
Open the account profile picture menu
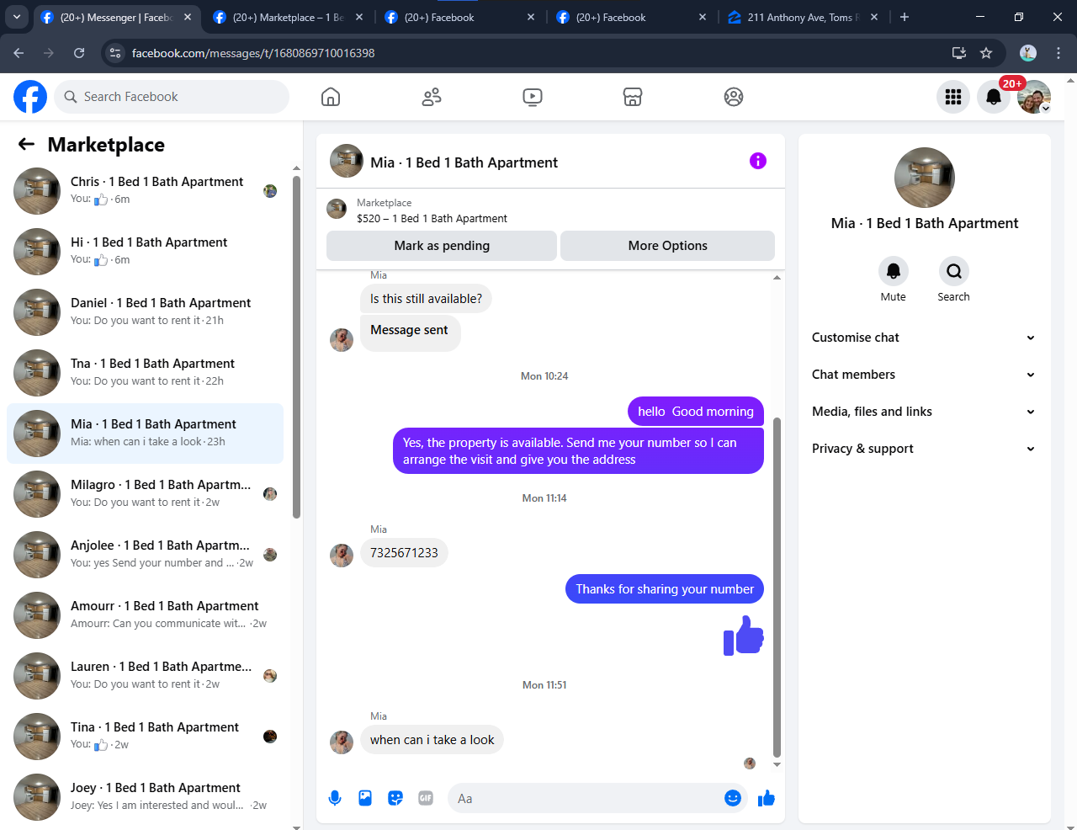[x=1034, y=97]
